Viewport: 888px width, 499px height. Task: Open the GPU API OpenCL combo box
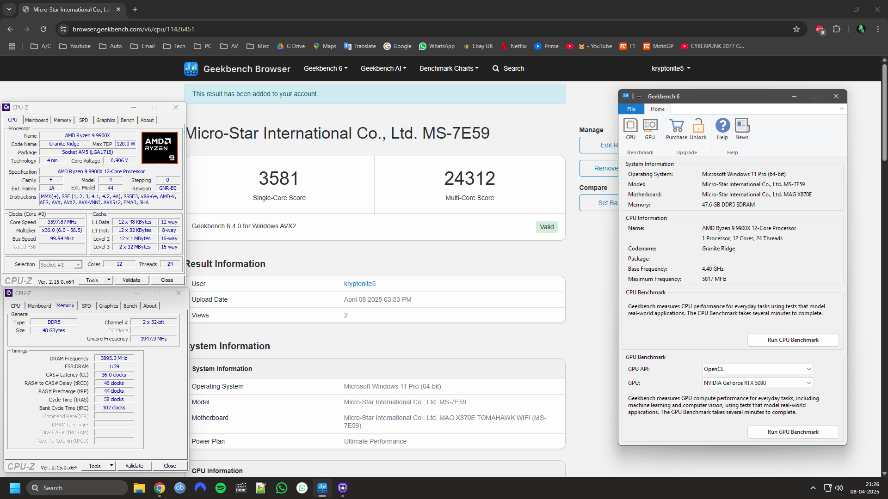click(757, 369)
